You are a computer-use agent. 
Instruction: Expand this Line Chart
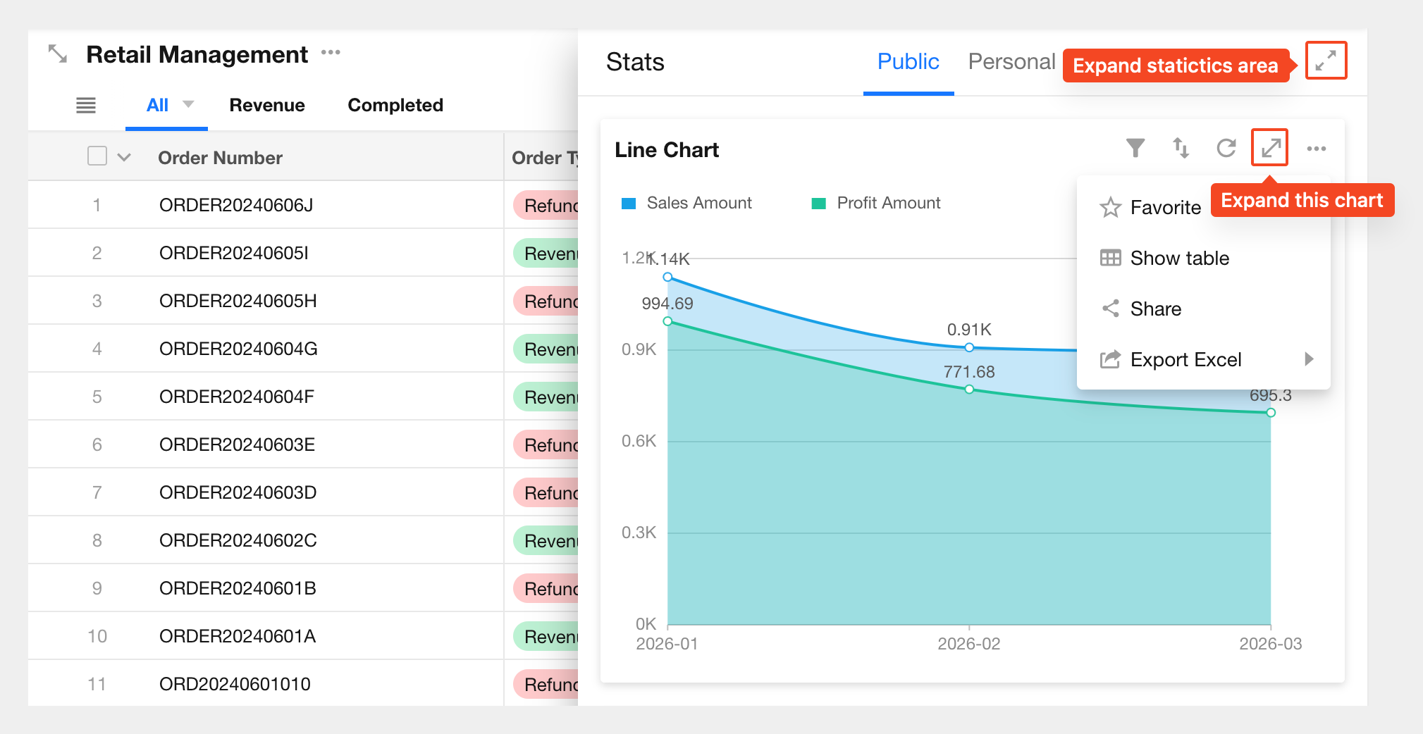1269,148
